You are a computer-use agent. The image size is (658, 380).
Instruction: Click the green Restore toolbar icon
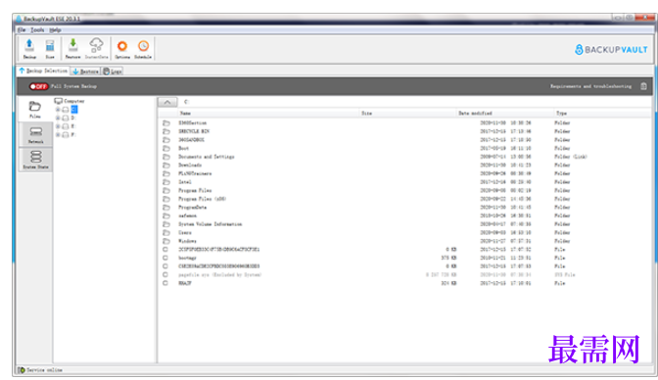73,48
